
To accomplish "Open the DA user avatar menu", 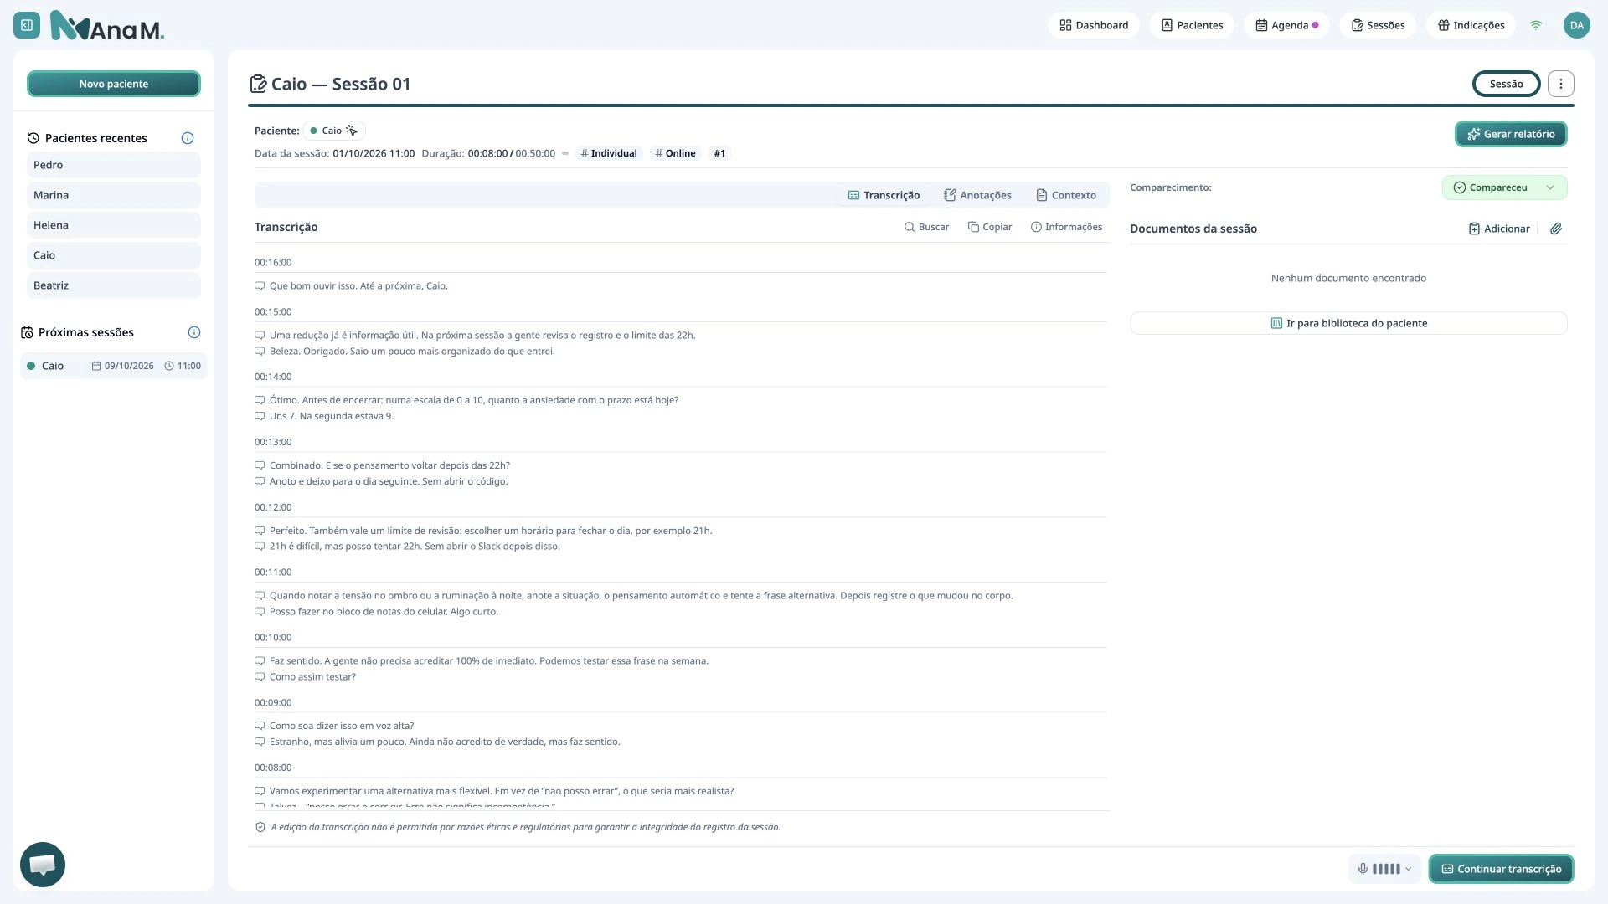I will (x=1576, y=25).
